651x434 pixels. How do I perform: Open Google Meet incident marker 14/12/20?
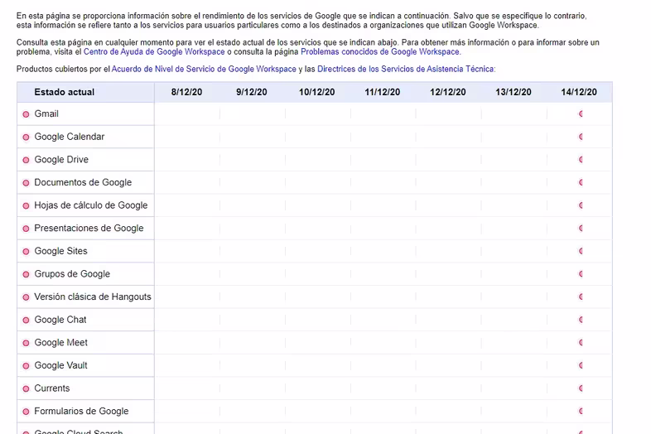[581, 342]
